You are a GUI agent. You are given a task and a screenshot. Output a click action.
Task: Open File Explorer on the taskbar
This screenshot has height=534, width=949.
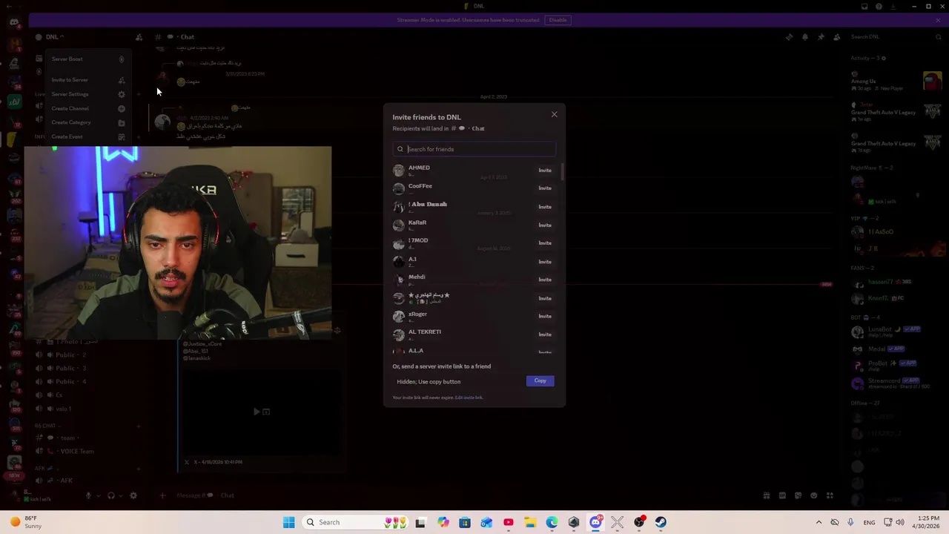[x=530, y=522]
